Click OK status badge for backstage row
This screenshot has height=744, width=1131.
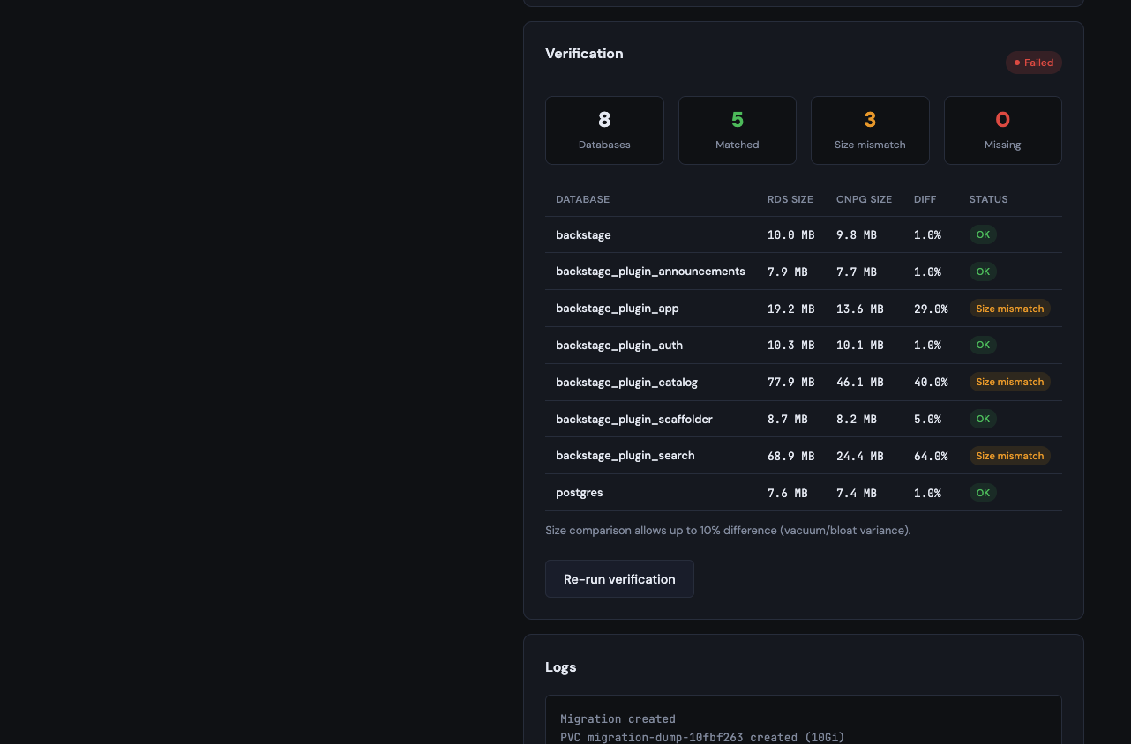(x=983, y=234)
